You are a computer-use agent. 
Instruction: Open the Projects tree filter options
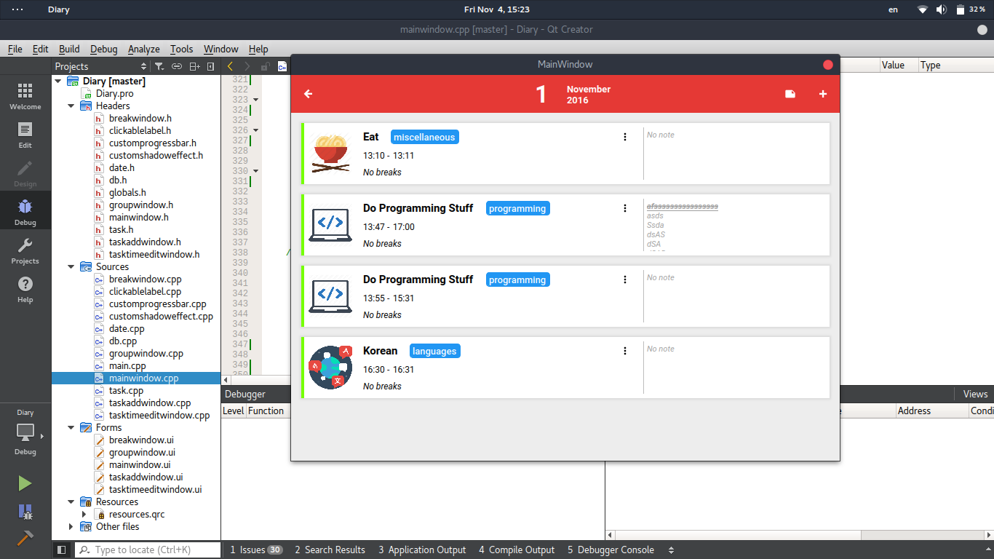(x=159, y=66)
